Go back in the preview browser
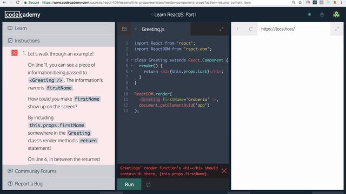 click(x=238, y=29)
